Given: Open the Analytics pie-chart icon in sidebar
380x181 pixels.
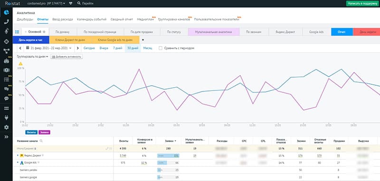Looking at the screenshot, I should click(6, 12).
